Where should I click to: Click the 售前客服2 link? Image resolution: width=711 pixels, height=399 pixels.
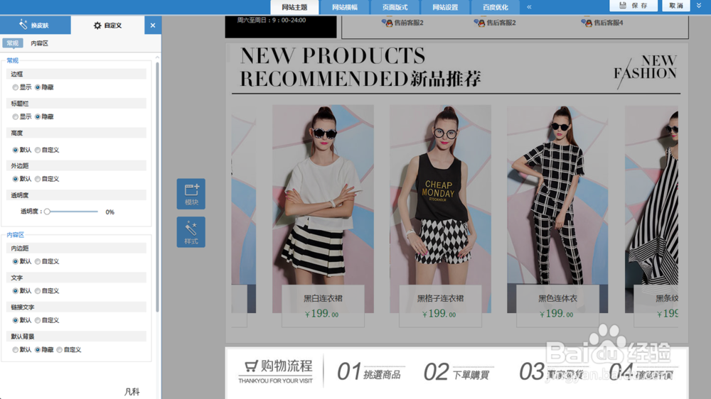pos(409,23)
